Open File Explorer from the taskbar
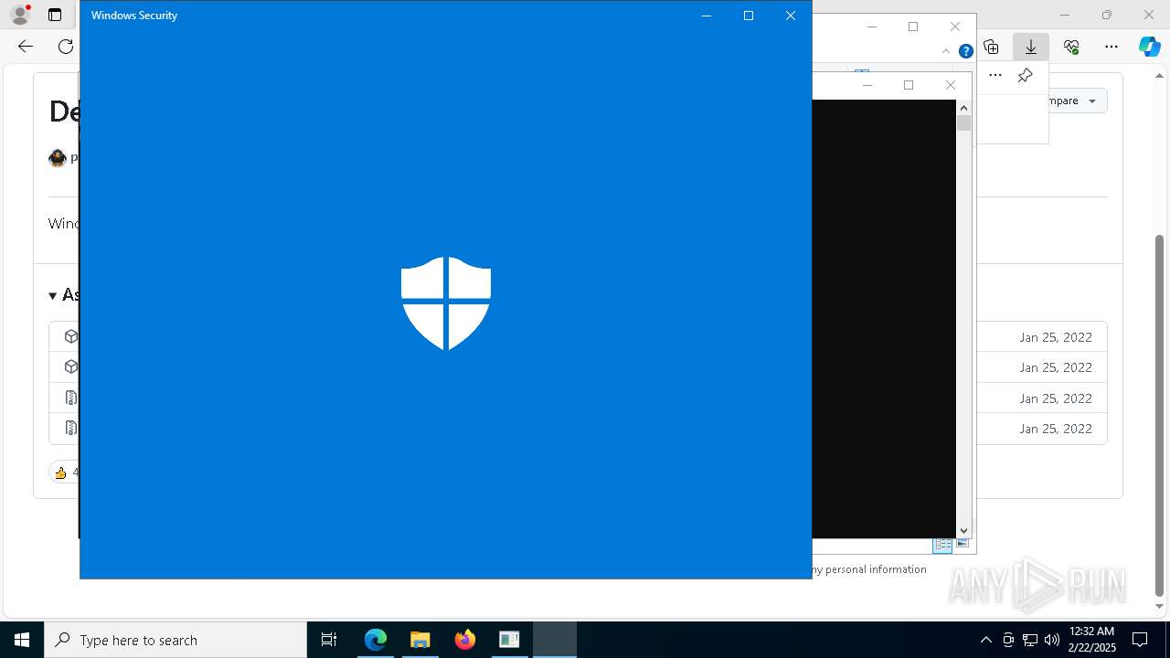 (x=420, y=640)
